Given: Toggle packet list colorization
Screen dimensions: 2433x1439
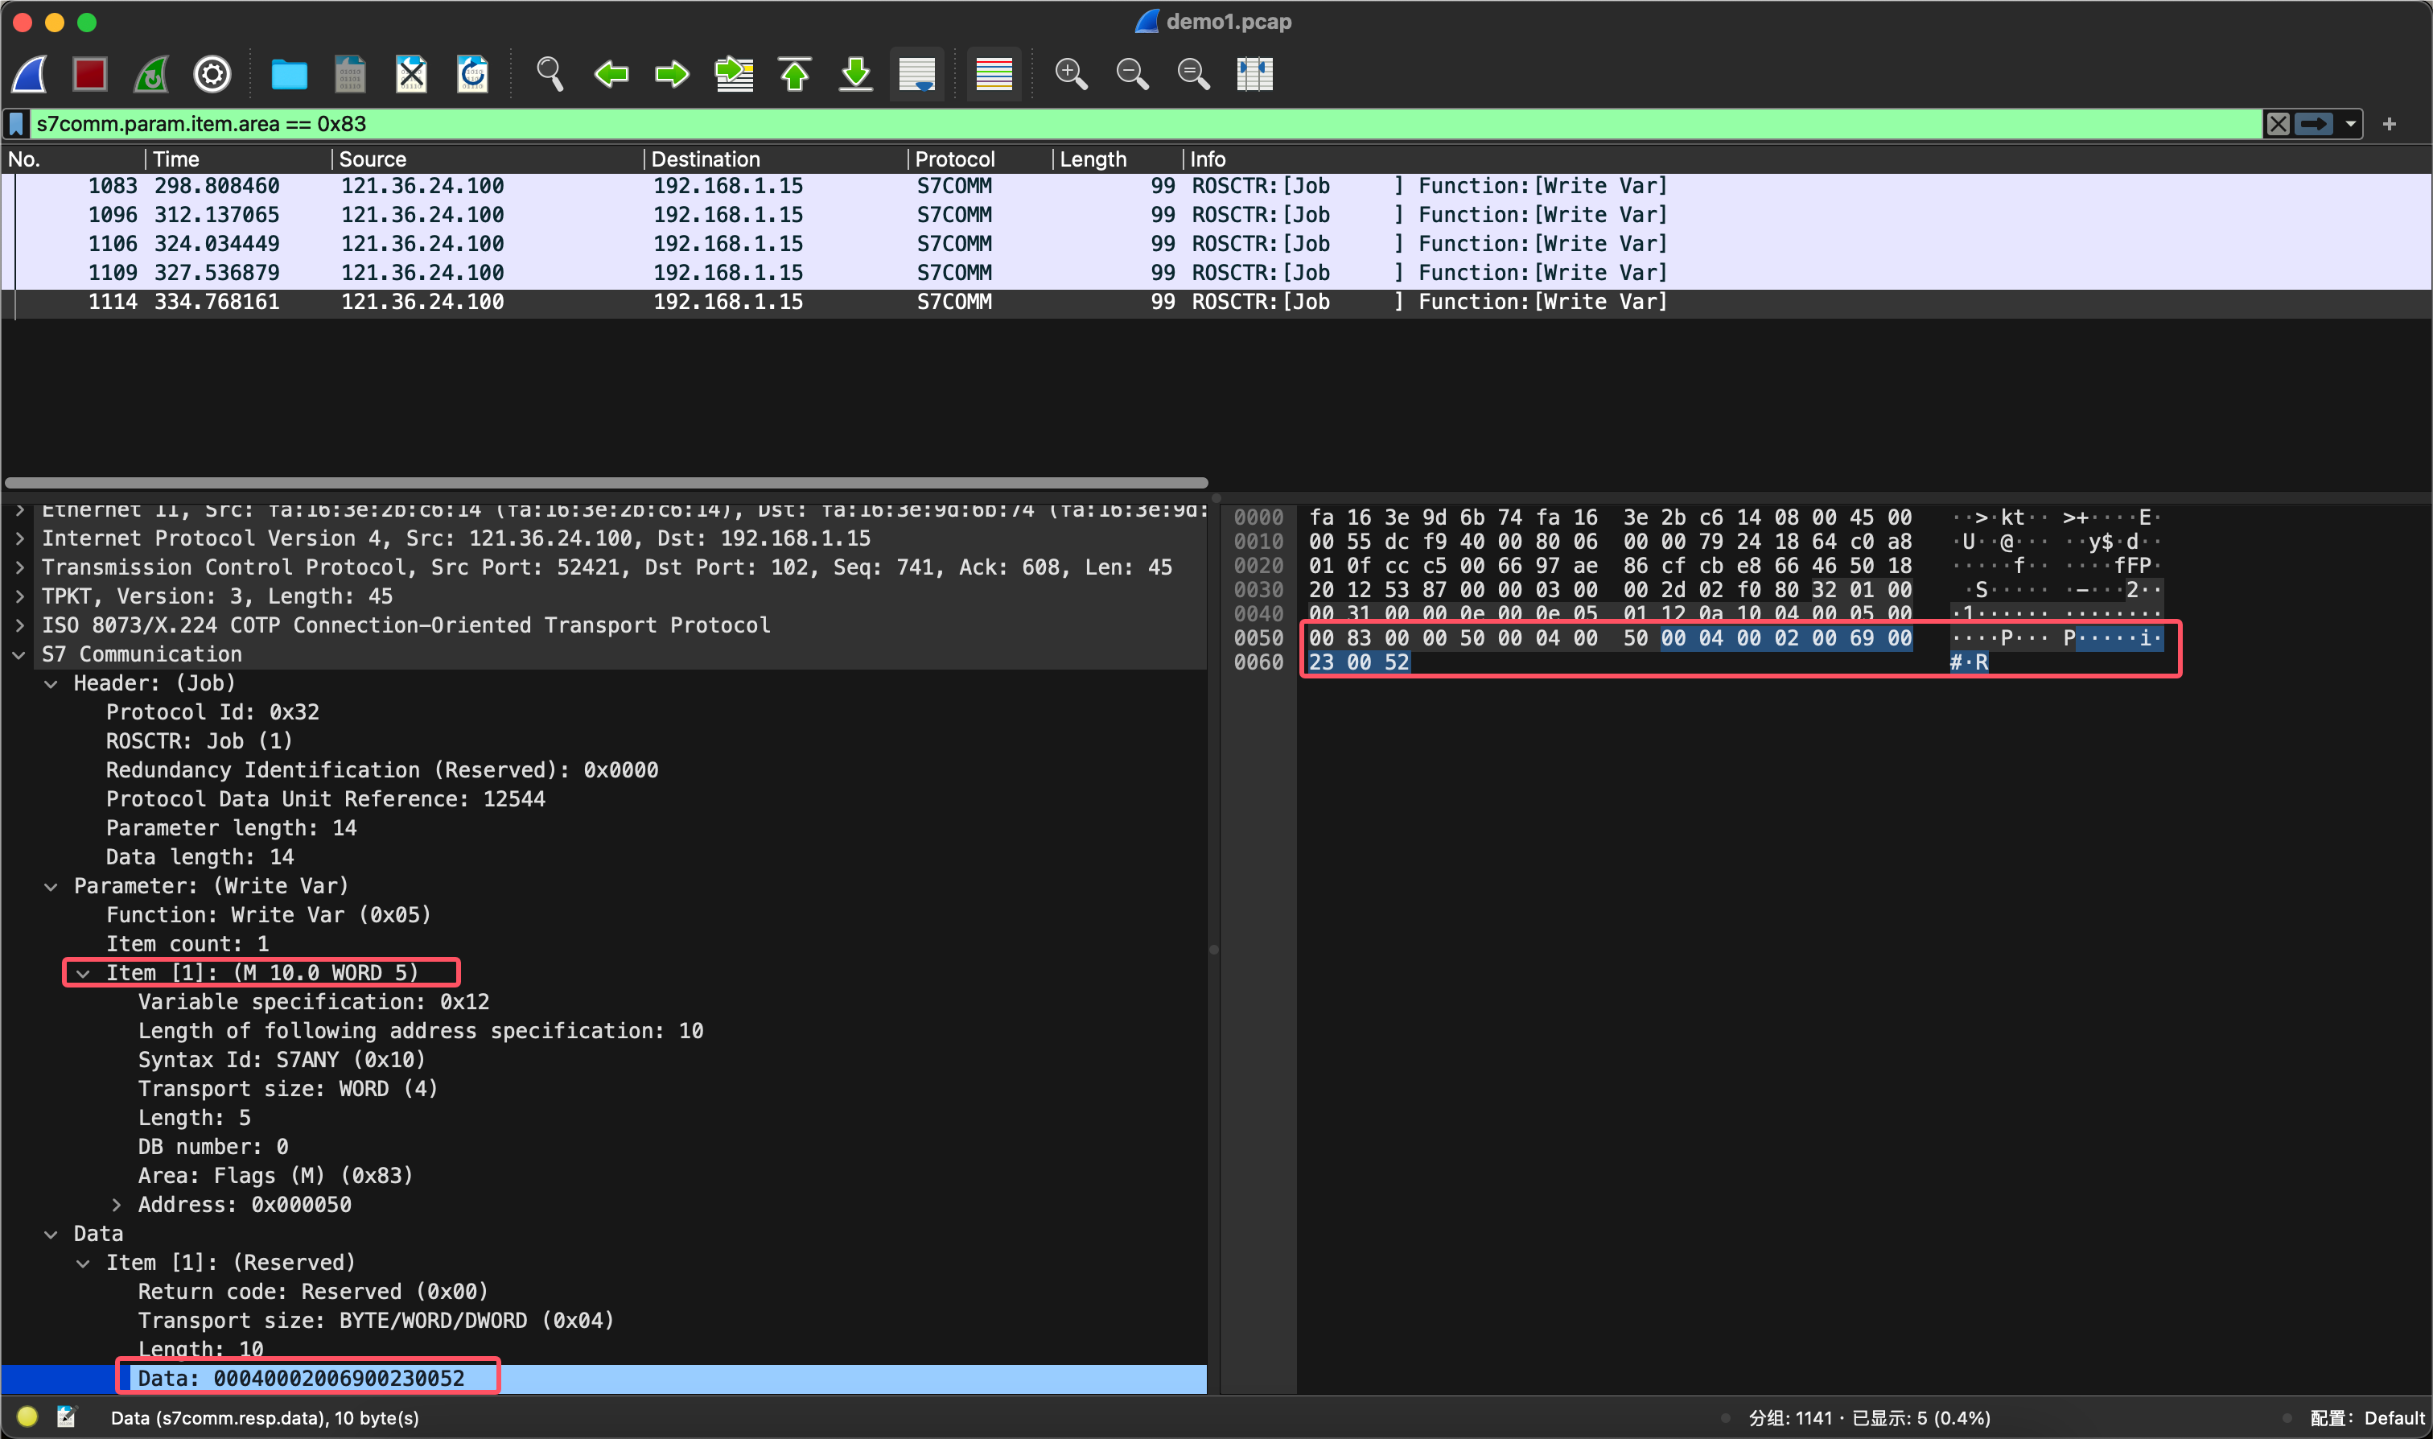Looking at the screenshot, I should point(994,74).
